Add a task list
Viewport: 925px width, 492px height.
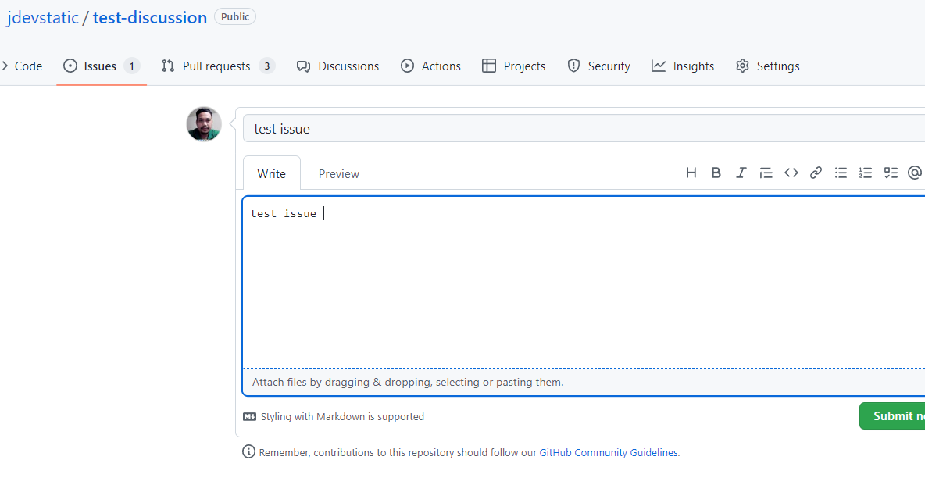click(891, 173)
